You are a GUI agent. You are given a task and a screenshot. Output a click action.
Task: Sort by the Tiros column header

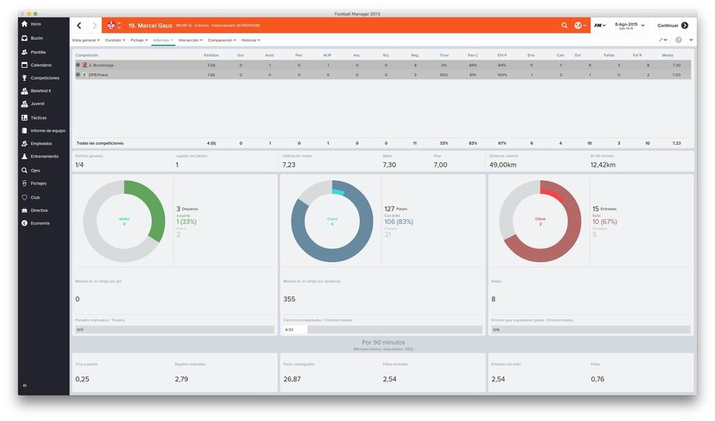[443, 55]
